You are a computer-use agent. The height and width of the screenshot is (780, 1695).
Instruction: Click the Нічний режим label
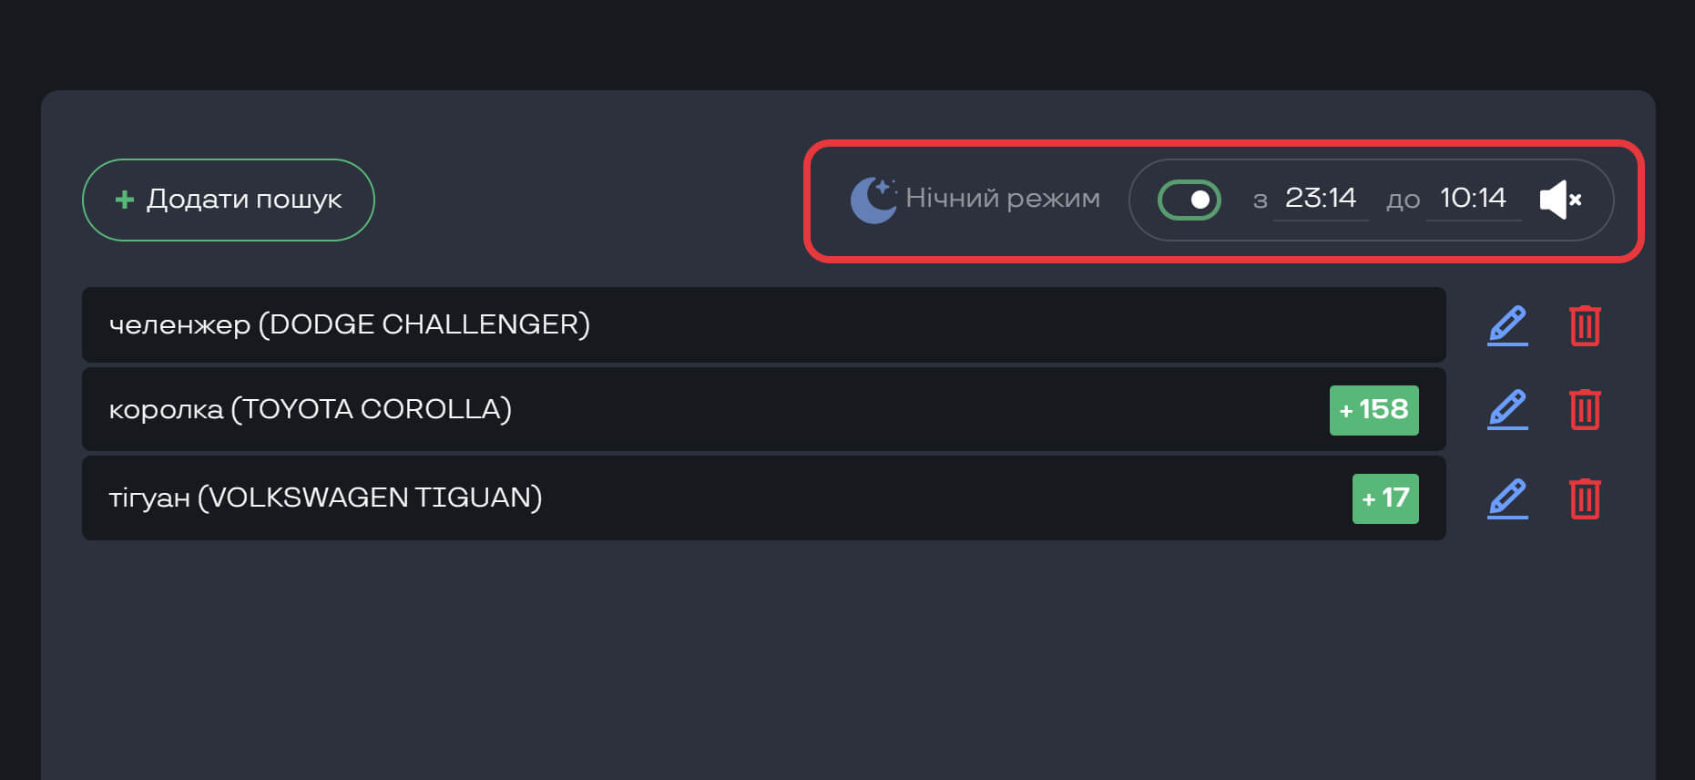(x=1003, y=198)
